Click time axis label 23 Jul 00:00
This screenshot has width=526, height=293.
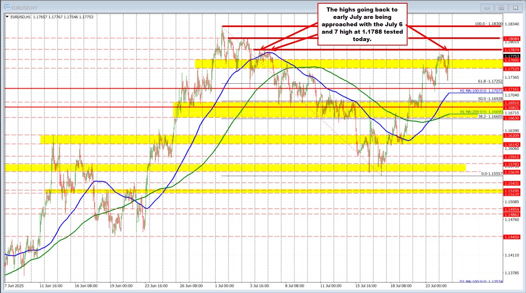pyautogui.click(x=436, y=285)
